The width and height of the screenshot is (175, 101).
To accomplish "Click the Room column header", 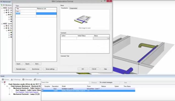I will [x=89, y=86].
